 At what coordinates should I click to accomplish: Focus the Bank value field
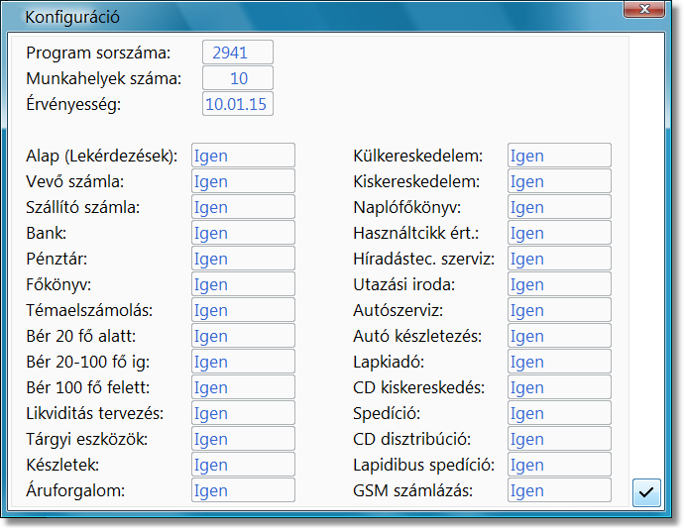pos(243,233)
